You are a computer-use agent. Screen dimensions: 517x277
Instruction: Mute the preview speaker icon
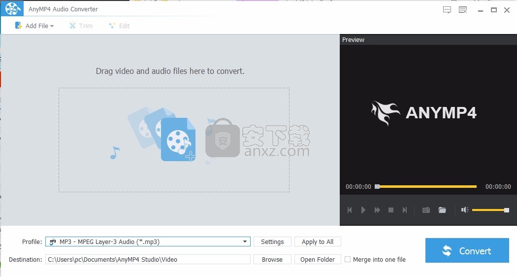[465, 210]
